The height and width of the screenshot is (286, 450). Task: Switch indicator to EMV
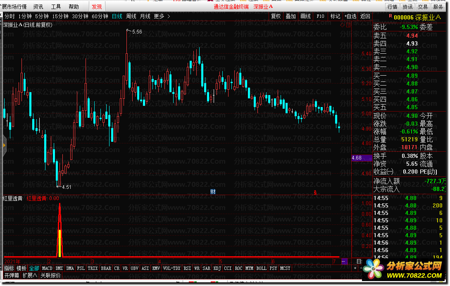coord(156,268)
